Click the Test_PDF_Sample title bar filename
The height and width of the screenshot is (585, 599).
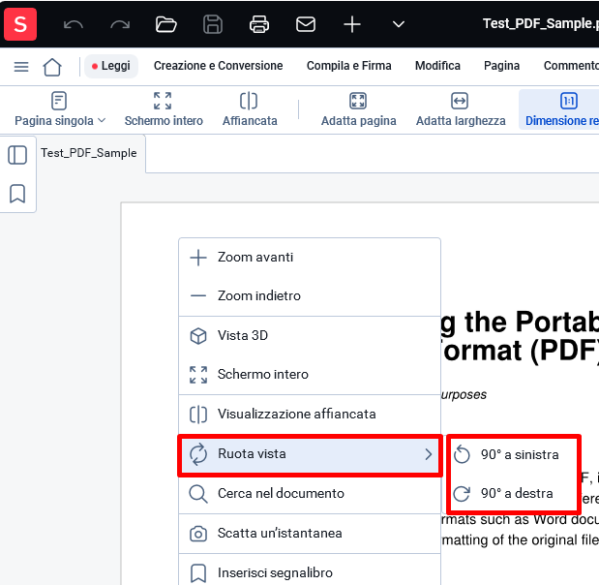[x=540, y=23]
